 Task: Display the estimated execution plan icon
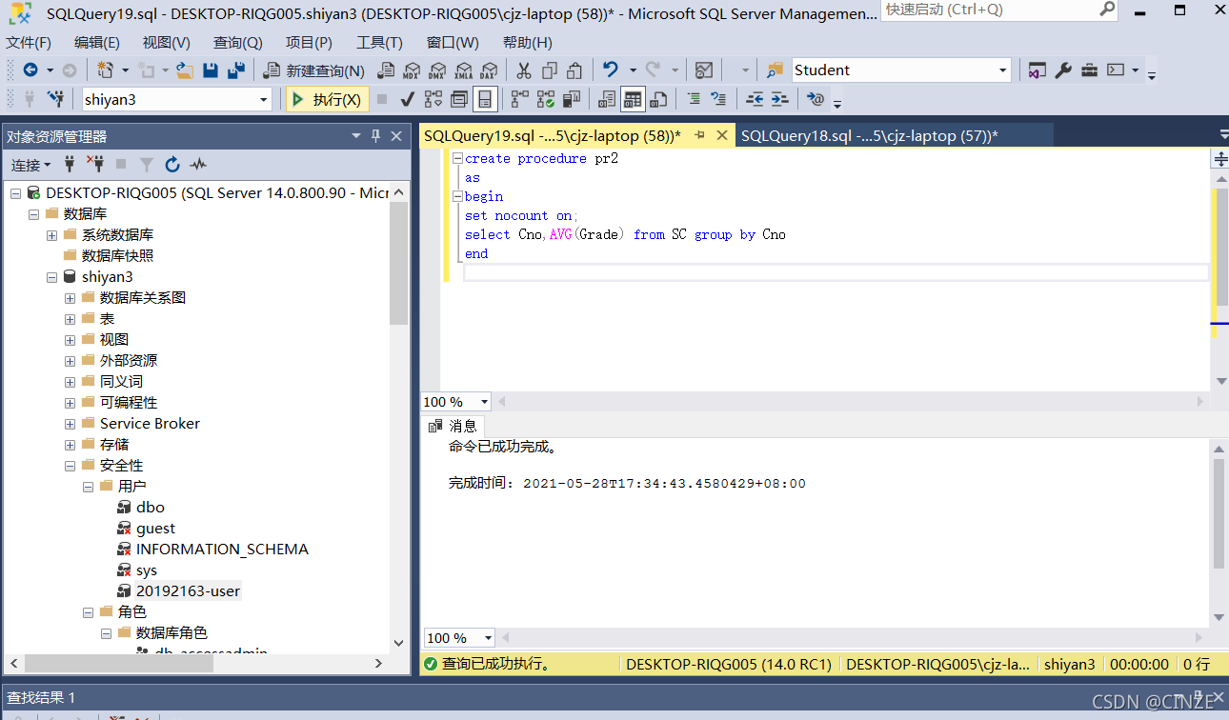433,99
